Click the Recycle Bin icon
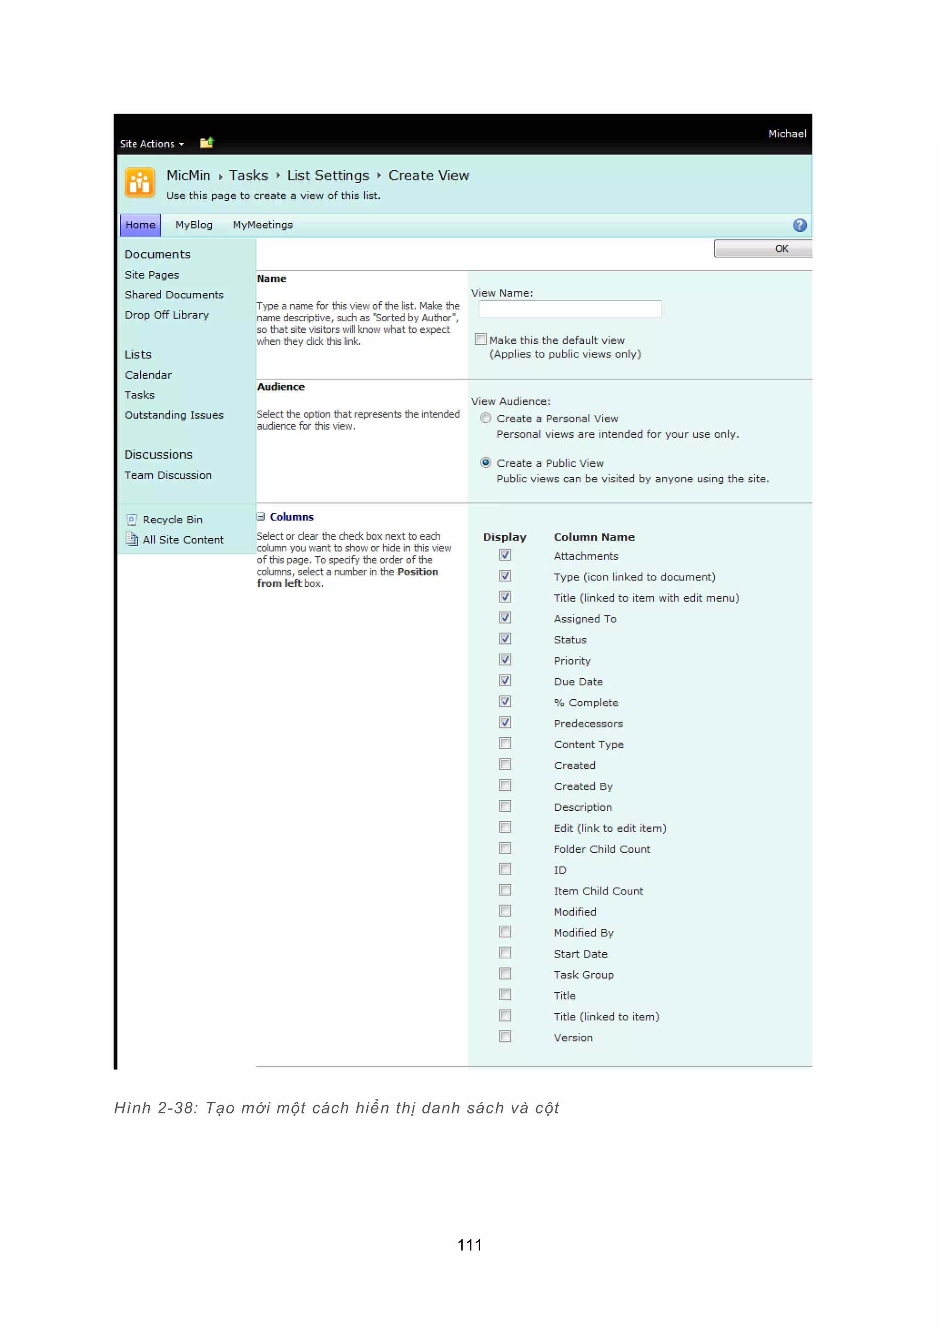The image size is (940, 1329). pos(132,519)
